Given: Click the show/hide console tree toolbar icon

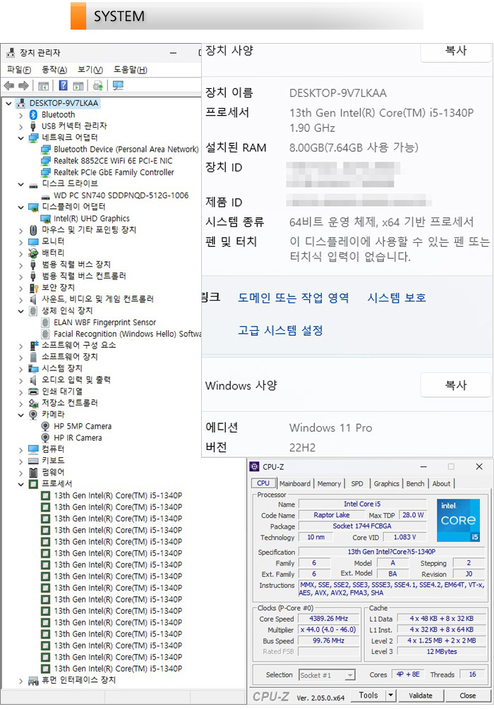Looking at the screenshot, I should tap(44, 85).
